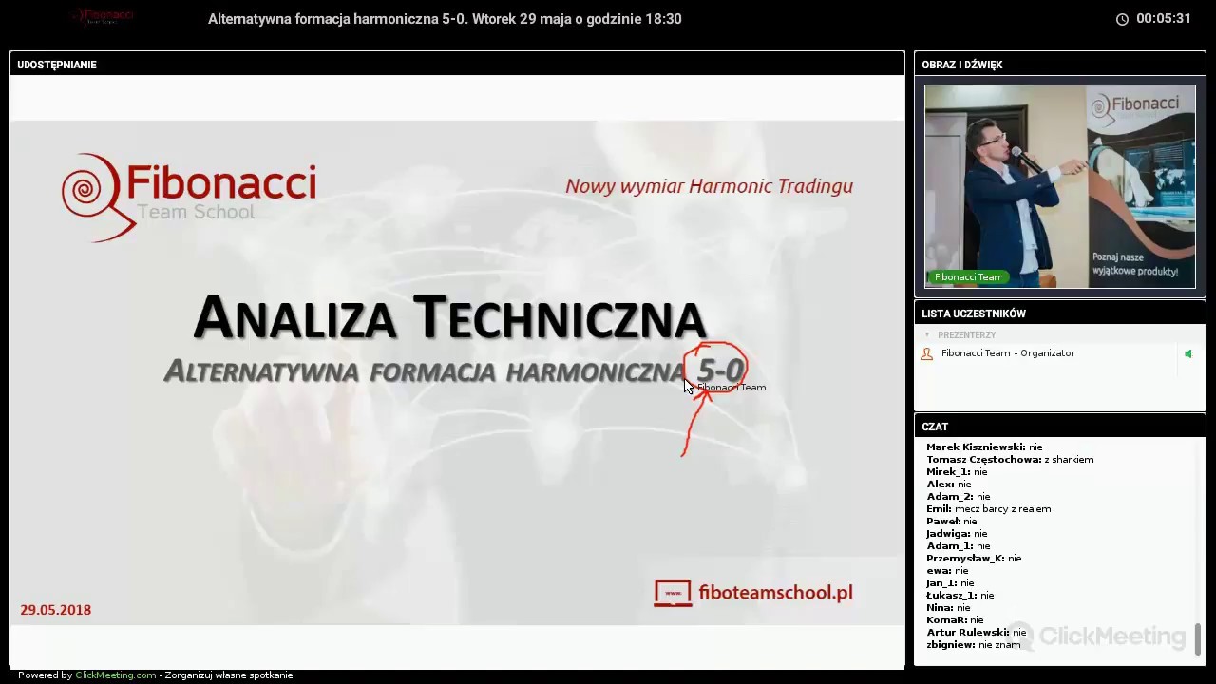Click the 29.05.2018 date on the slide

pos(56,610)
